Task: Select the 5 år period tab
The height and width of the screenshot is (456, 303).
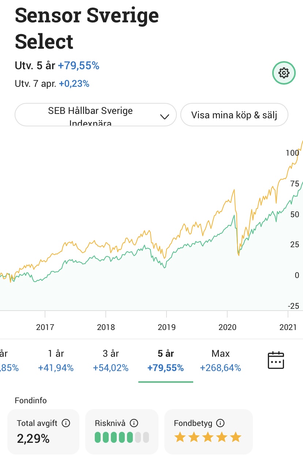Action: (166, 360)
